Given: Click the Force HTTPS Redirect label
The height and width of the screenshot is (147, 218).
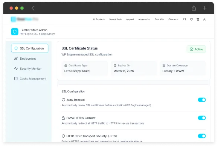Looking at the screenshot, I should pyautogui.click(x=81, y=118).
